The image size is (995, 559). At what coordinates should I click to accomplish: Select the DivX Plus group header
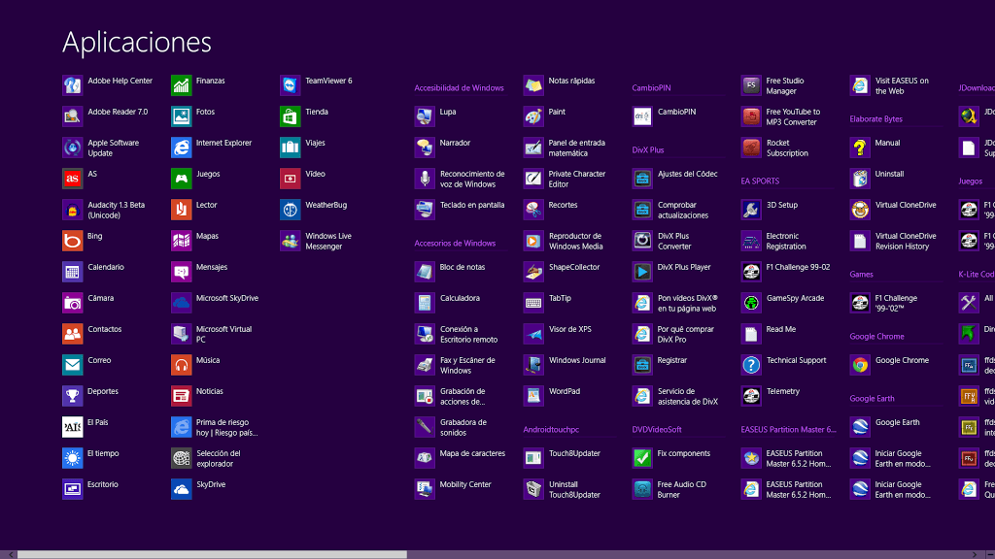648,150
